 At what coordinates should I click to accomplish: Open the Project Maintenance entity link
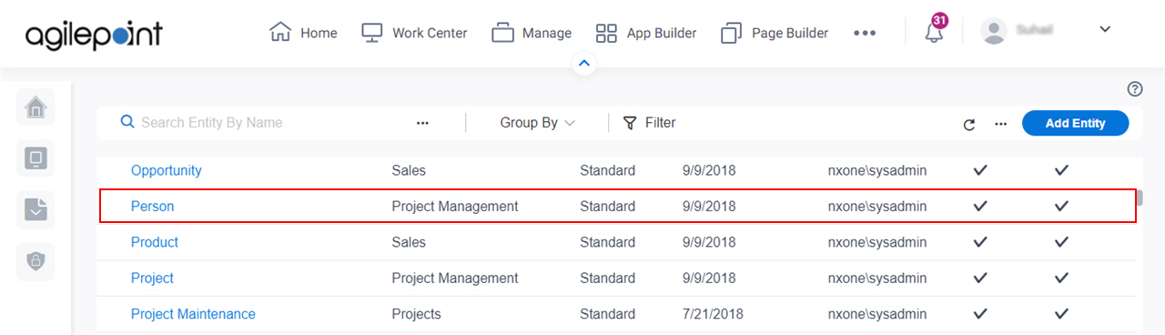(x=193, y=314)
